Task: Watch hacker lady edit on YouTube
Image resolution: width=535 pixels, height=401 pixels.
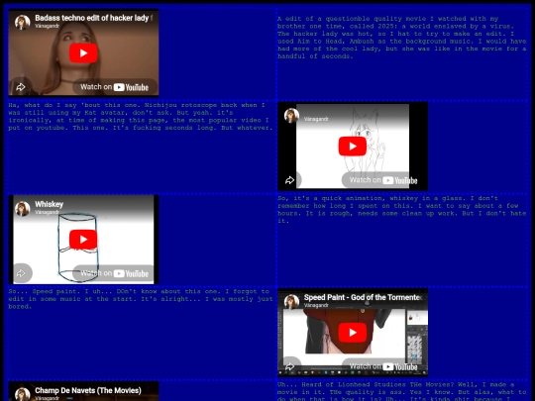Action: coord(115,87)
